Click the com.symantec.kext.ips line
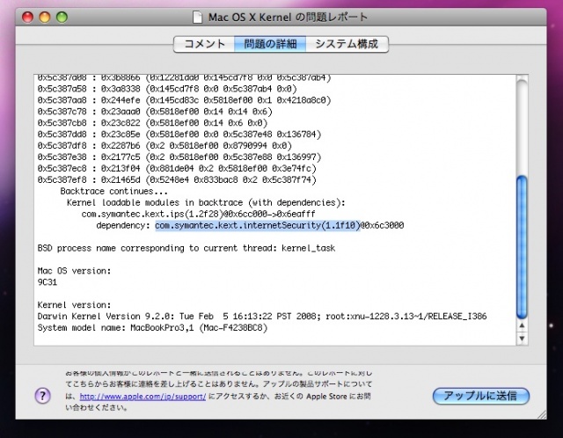This screenshot has height=438, width=563. [x=198, y=214]
